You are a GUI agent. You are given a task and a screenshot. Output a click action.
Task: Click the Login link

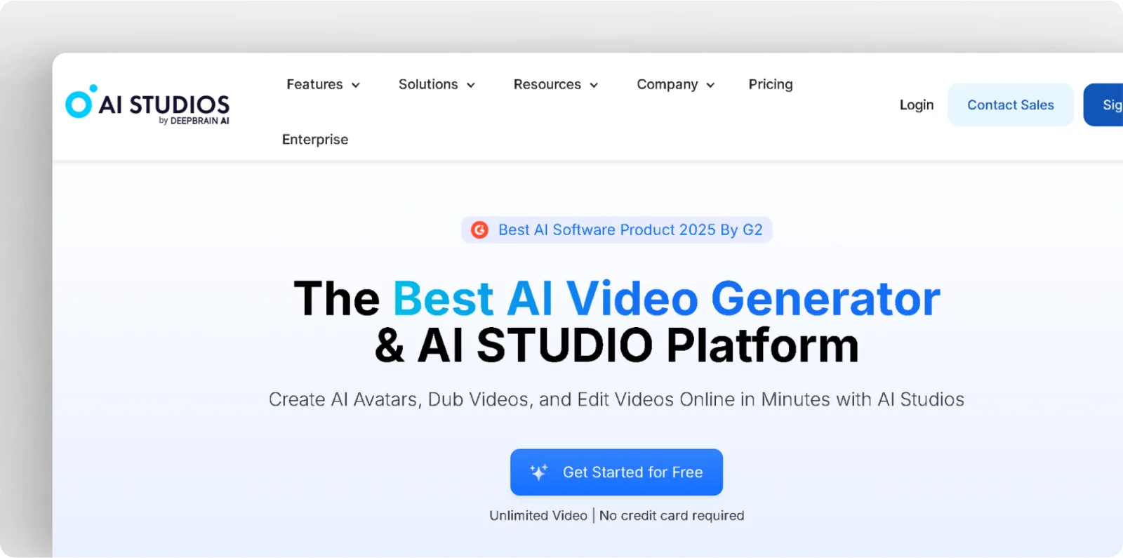click(916, 105)
